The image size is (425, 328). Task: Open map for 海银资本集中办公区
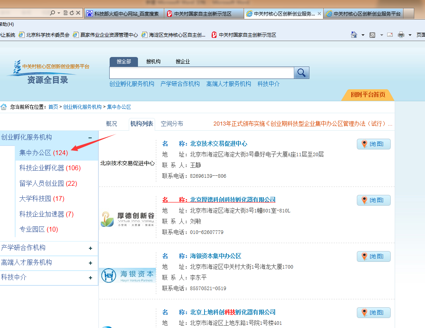pyautogui.click(x=374, y=256)
